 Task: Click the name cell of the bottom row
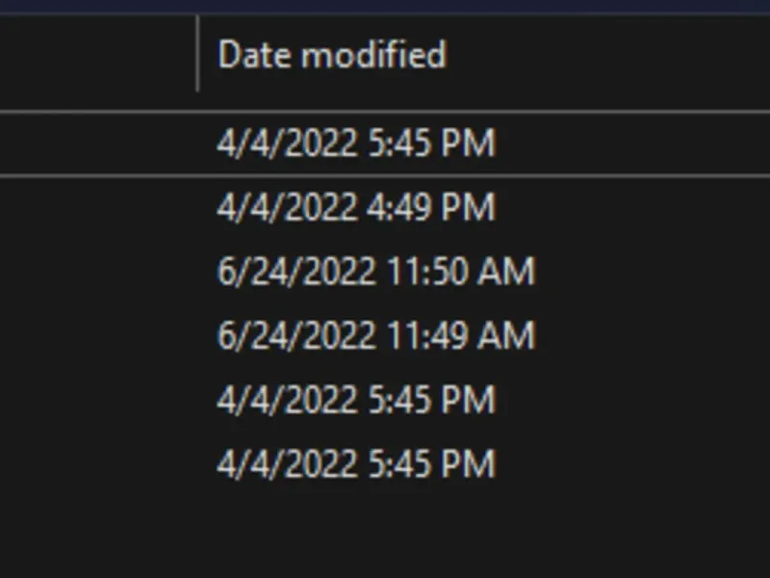(x=96, y=464)
